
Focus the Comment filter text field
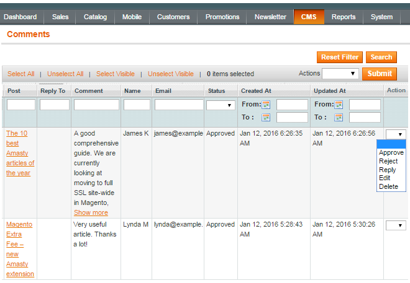tap(96, 105)
